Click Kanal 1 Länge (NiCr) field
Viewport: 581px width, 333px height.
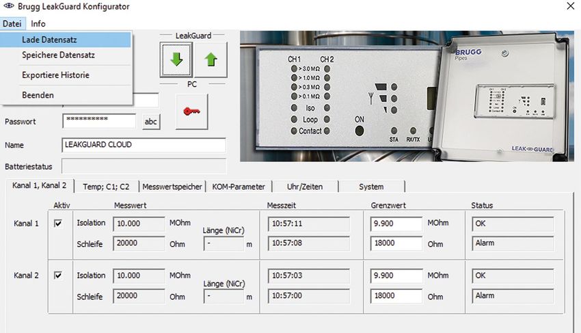pyautogui.click(x=224, y=243)
